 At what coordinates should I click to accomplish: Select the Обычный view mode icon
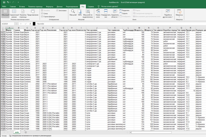(5, 13)
